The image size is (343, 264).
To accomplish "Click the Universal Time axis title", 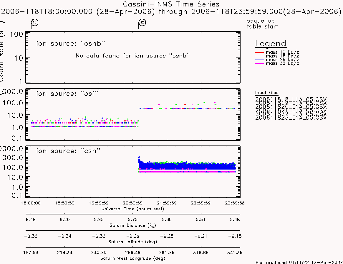I will point(133,209).
